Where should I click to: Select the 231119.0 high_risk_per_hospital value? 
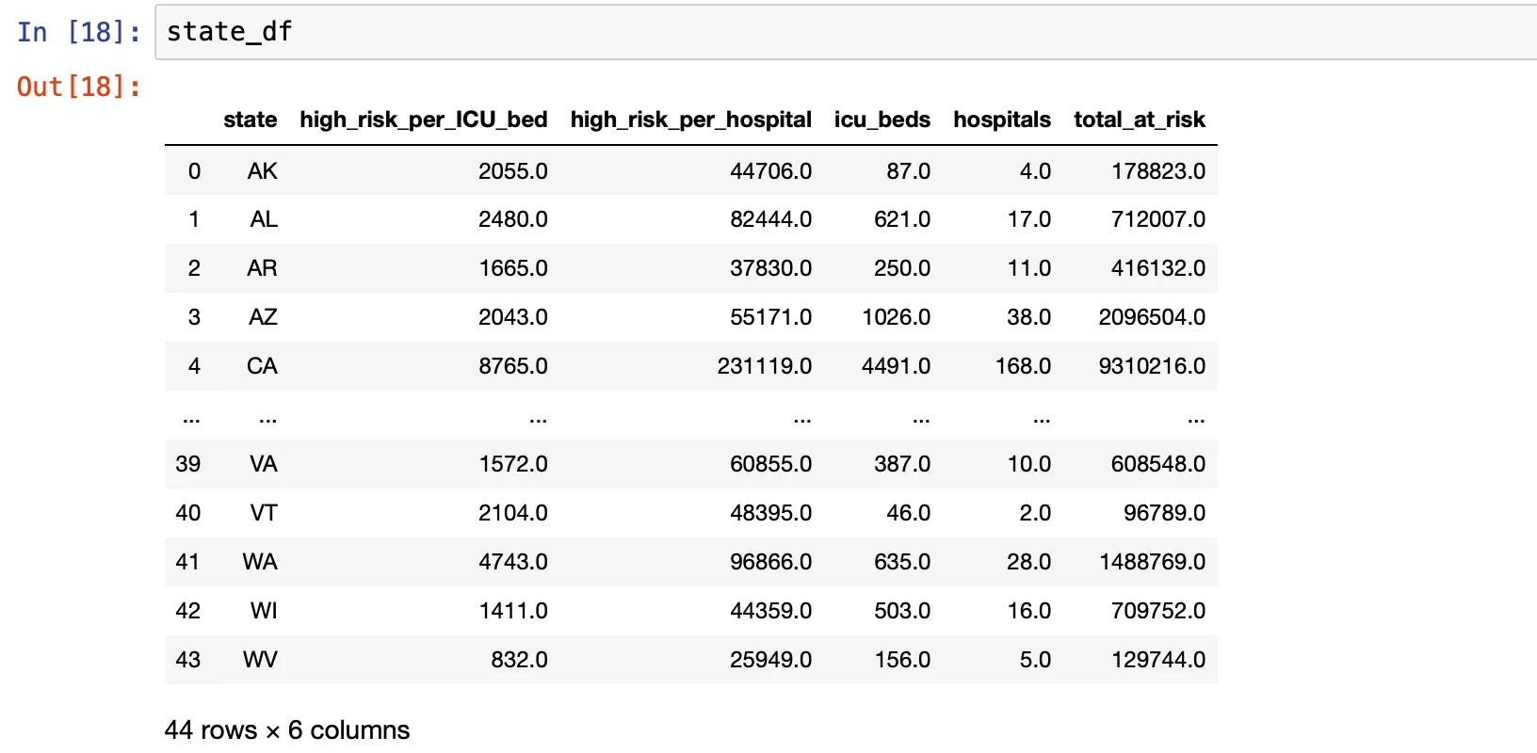pos(764,366)
